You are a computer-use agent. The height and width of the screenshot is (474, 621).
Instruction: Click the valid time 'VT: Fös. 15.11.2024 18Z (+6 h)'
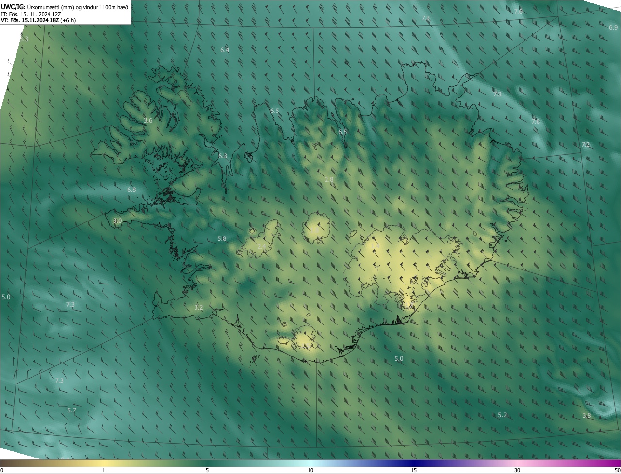coord(38,20)
